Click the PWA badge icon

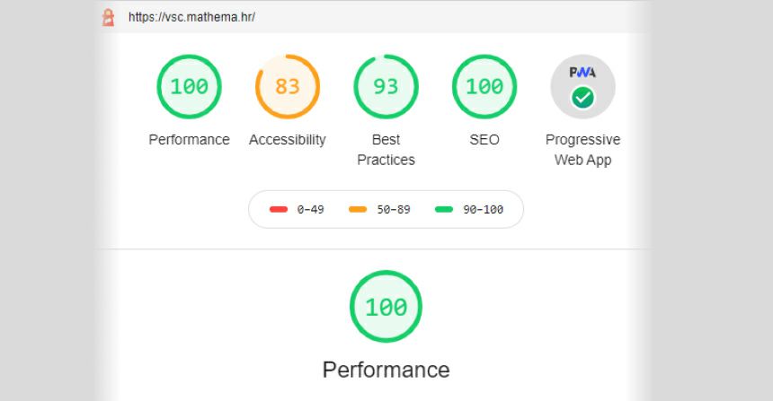click(582, 87)
